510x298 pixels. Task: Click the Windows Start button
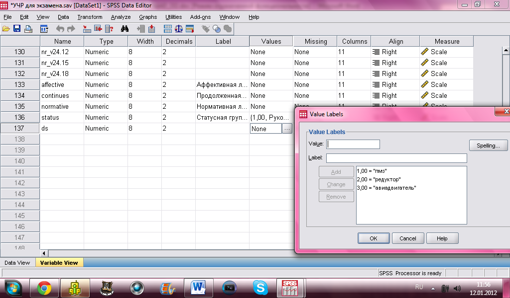[12, 288]
